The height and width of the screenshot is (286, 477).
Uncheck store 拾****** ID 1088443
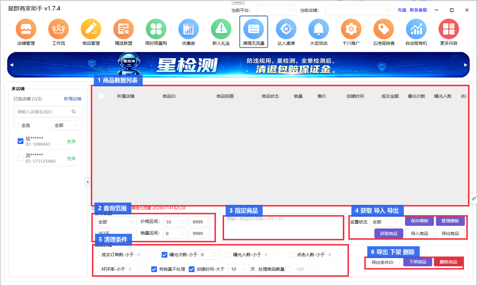click(x=21, y=141)
